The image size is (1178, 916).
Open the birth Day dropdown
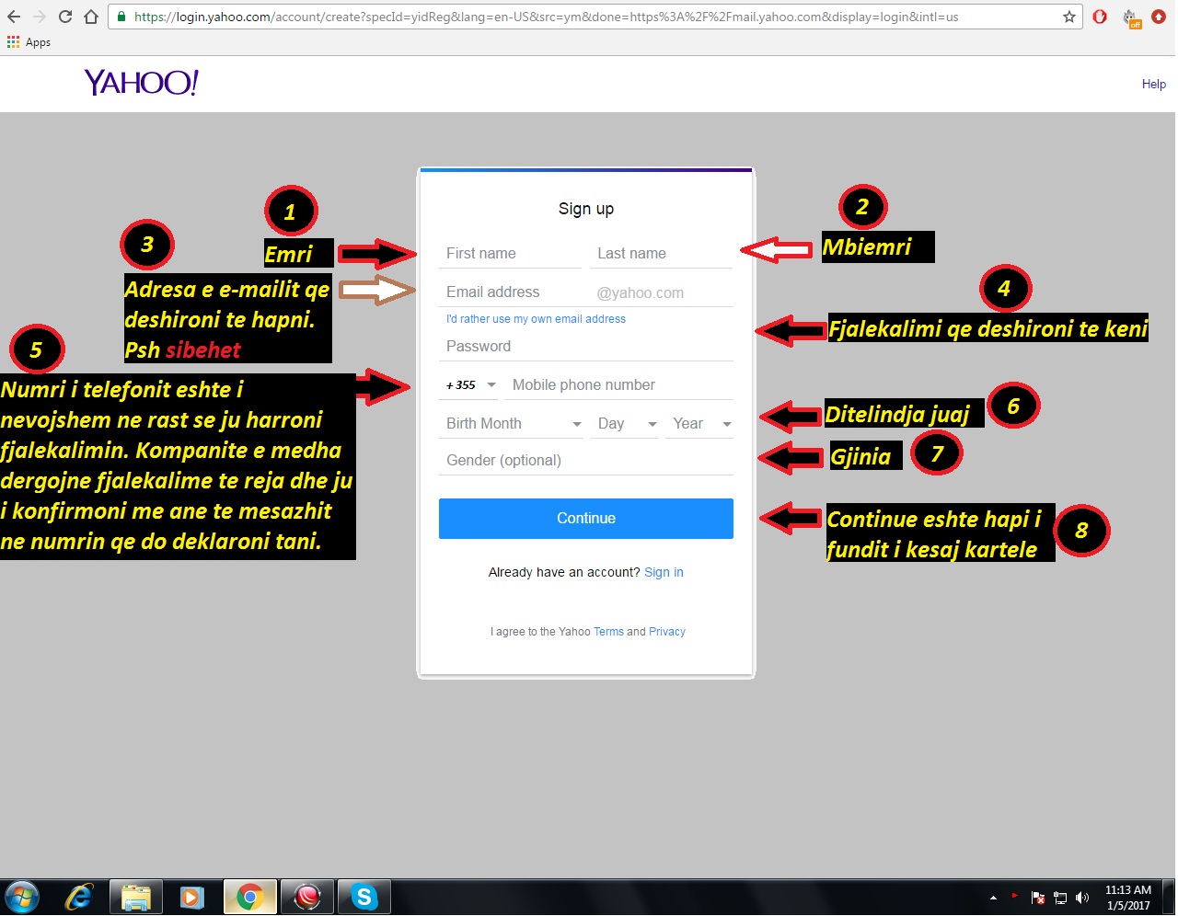point(626,424)
